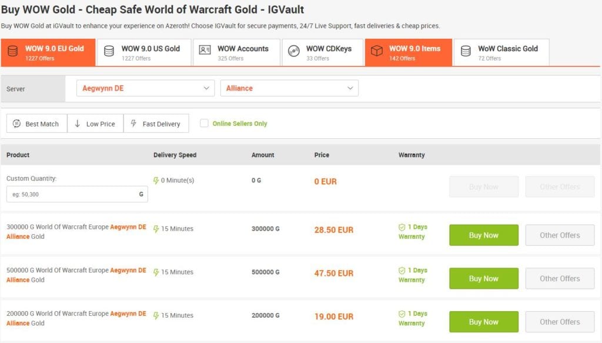Click the disc icon on WOW CDKeys

pyautogui.click(x=294, y=51)
